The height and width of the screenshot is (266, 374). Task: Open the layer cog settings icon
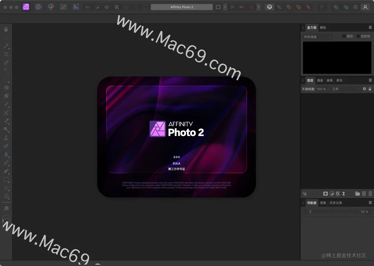[x=364, y=89]
